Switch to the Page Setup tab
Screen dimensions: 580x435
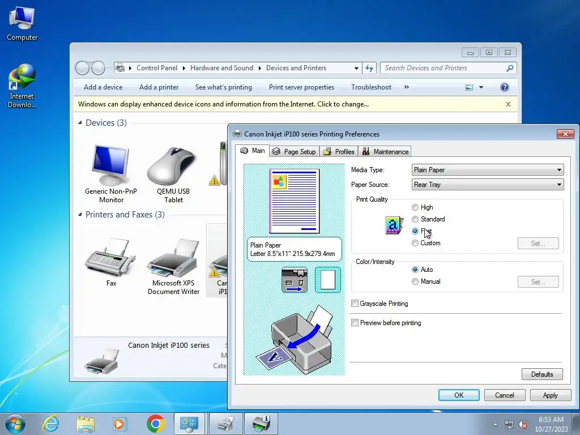[294, 152]
